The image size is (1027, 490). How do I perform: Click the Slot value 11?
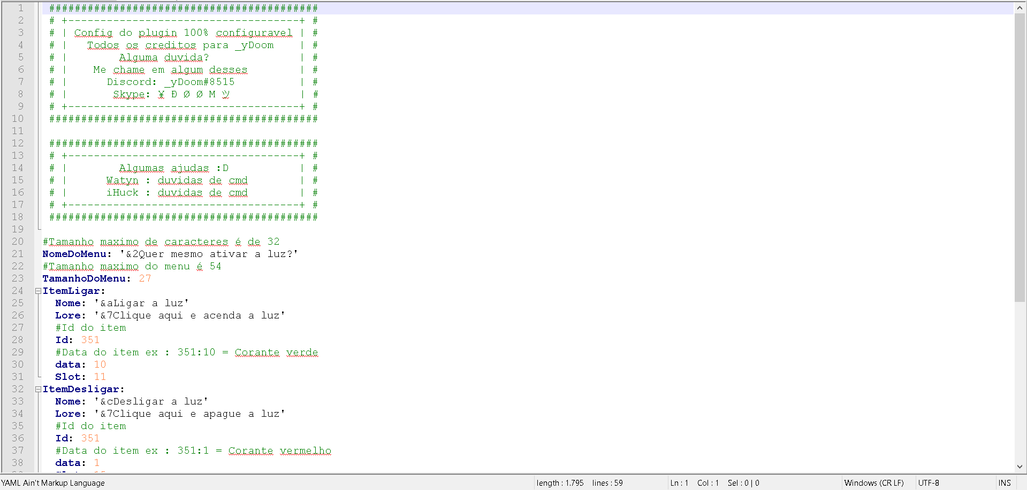pyautogui.click(x=100, y=377)
